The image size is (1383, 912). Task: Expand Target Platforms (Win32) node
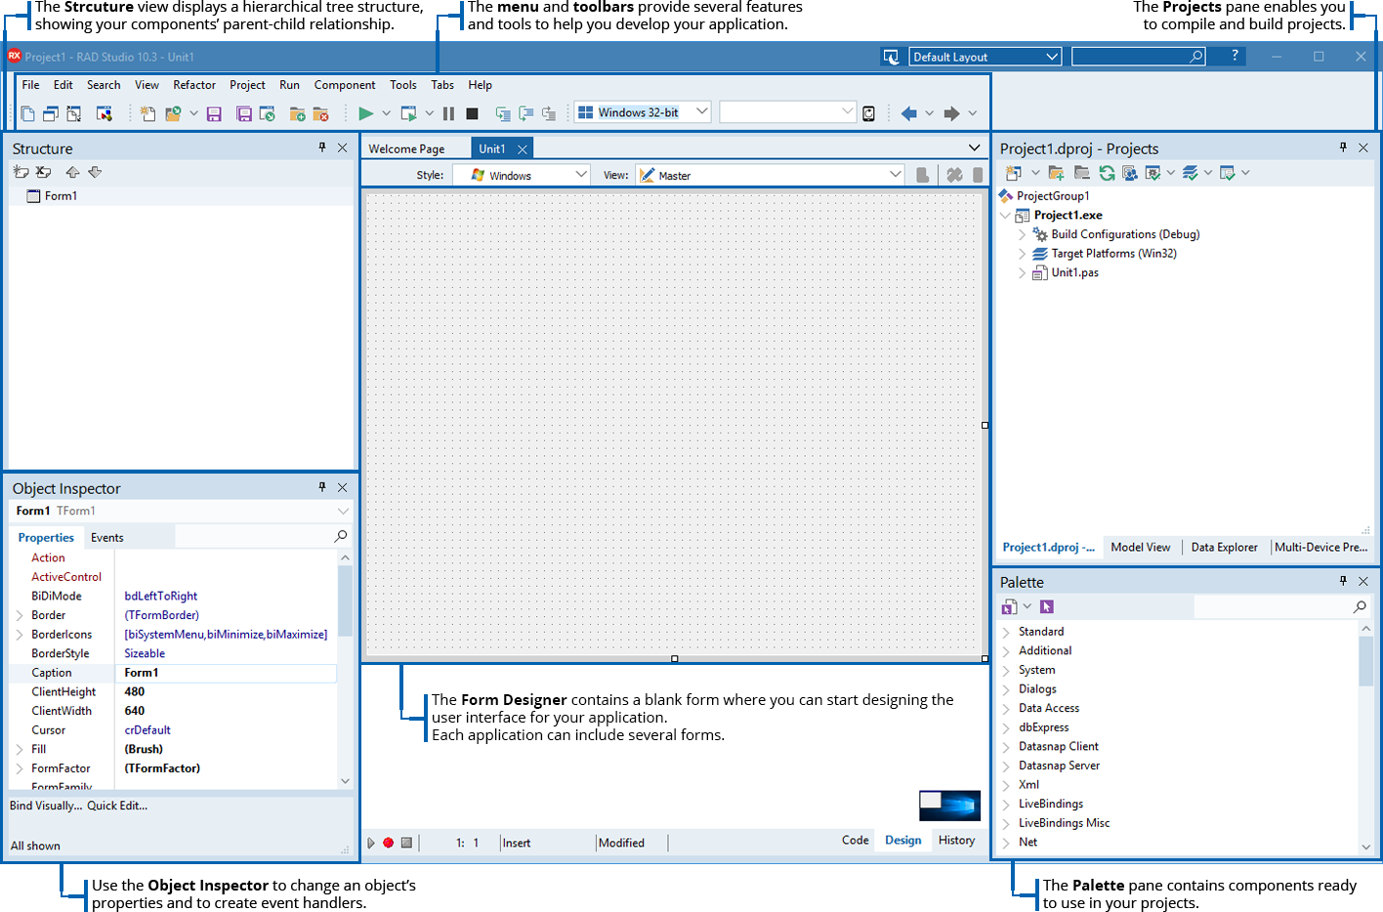tap(1023, 254)
